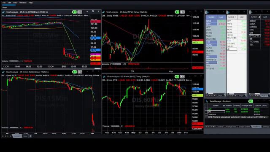The width and height of the screenshot is (270, 152).
Task: Open the Edit menu
Action: pos(9,3)
